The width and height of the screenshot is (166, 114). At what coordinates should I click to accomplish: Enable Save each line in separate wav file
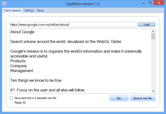point(11,98)
